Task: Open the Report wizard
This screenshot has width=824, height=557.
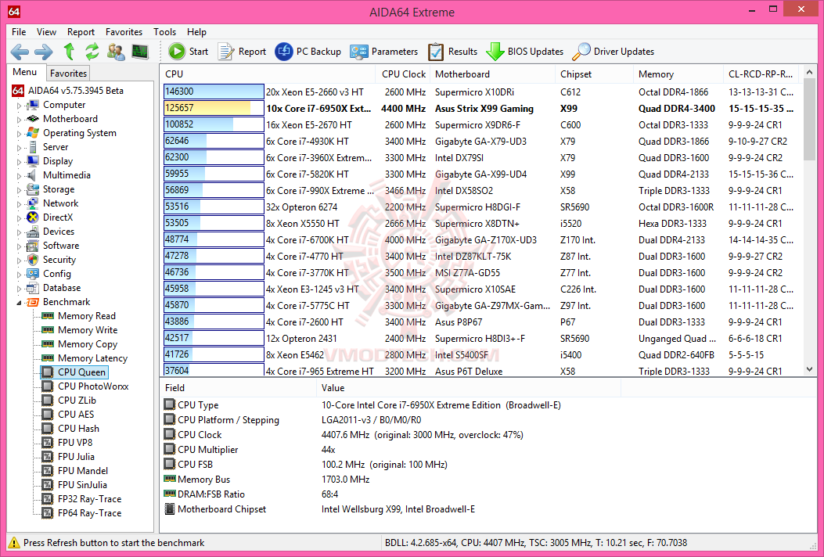Action: pos(242,52)
